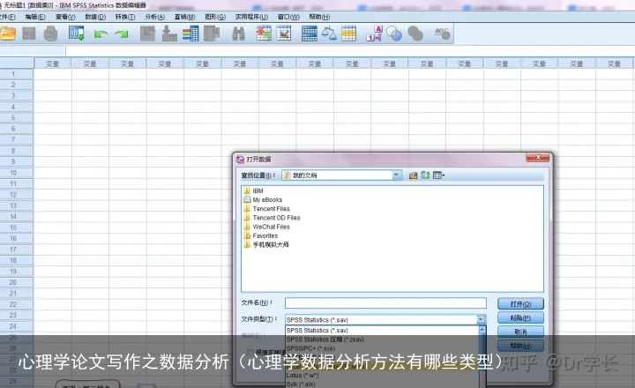Click the 帮助(H) button in the dialog
This screenshot has height=388, width=635.
pos(520,346)
